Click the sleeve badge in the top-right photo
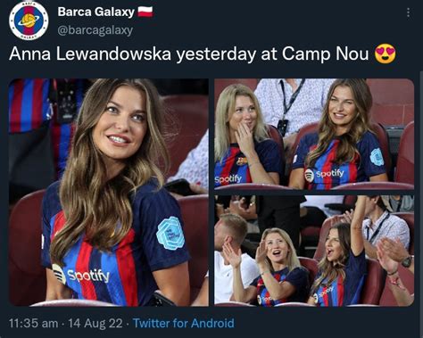This screenshot has height=338, width=423. tap(377, 157)
